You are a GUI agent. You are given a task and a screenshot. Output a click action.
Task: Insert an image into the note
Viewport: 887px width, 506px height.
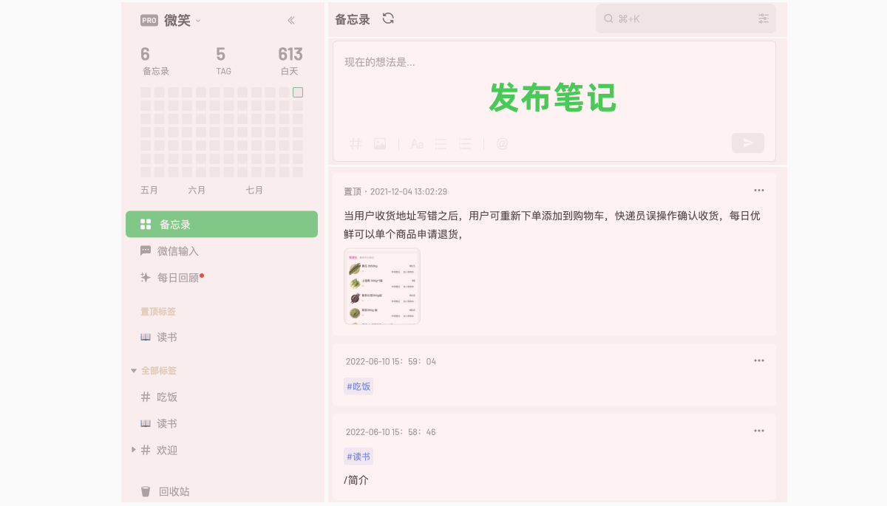click(380, 144)
